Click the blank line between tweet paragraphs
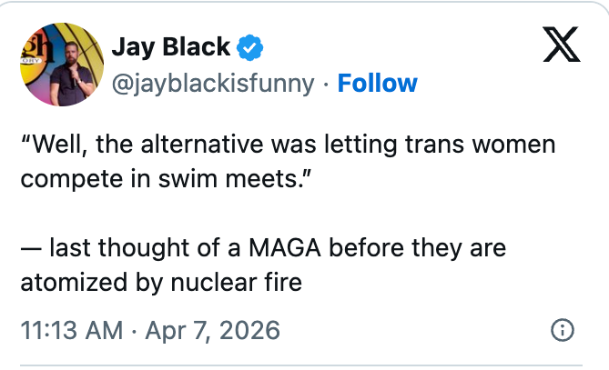This screenshot has width=609, height=370. tap(273, 214)
